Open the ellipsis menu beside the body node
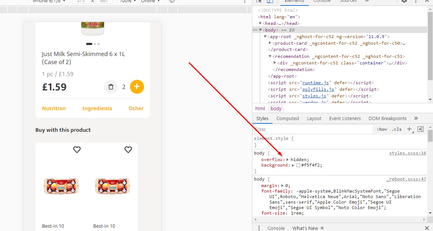This screenshot has width=433, height=231. click(x=255, y=30)
